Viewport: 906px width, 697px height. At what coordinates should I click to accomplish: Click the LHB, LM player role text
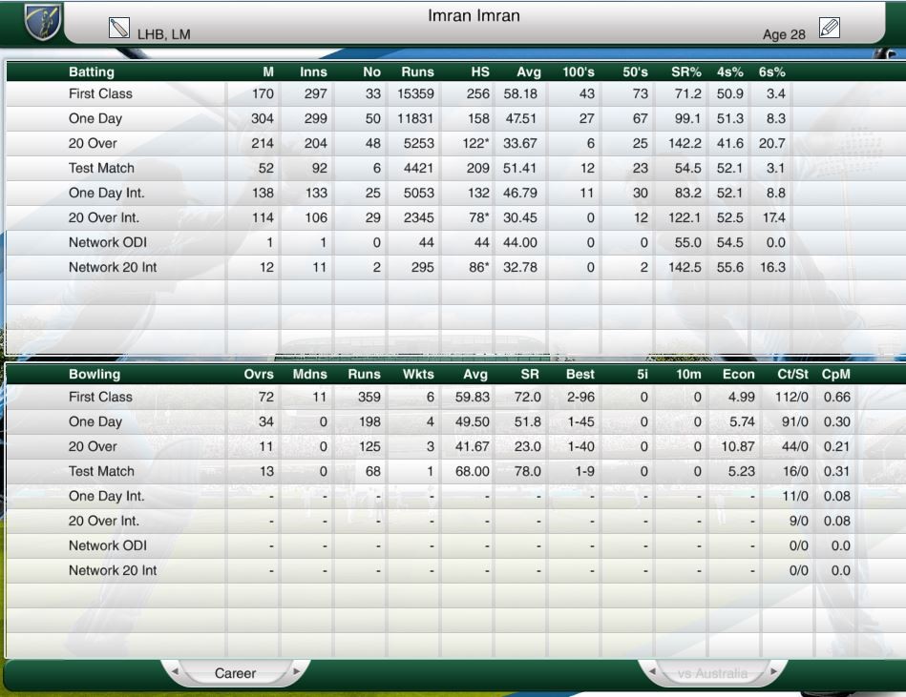pyautogui.click(x=163, y=34)
